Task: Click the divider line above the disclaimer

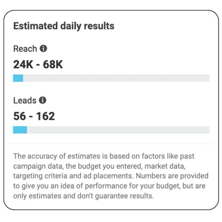Action: (111, 144)
